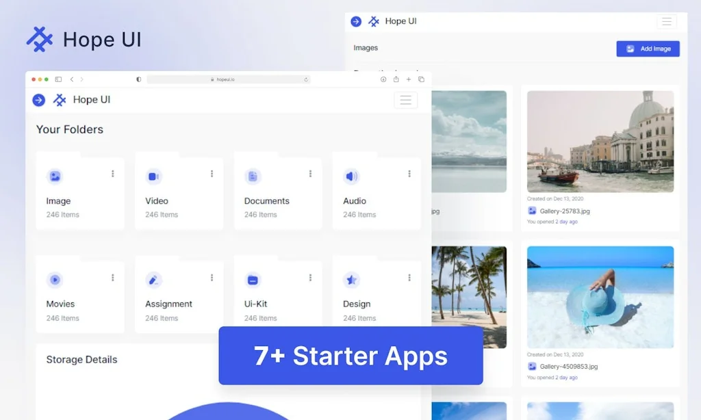This screenshot has height=420, width=701.
Task: Click the Ui-Kit folder icon
Action: [x=253, y=279]
